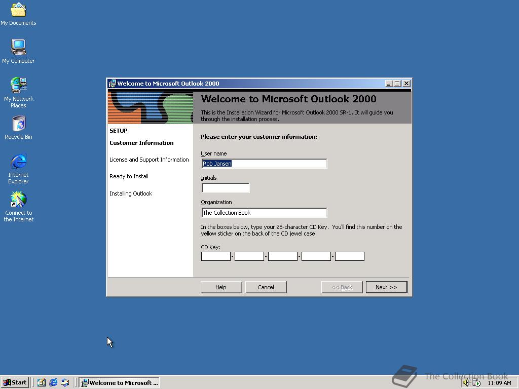Viewport: 519px width, 389px height.
Task: Focus the User name field
Action: [x=264, y=164]
